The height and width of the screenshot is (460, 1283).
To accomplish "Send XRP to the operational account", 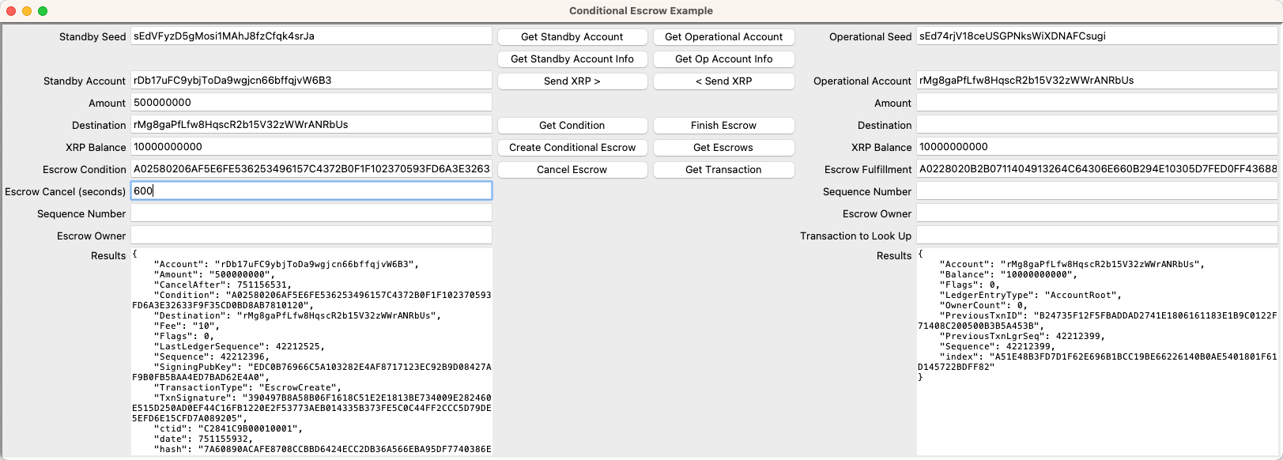I will pos(572,81).
